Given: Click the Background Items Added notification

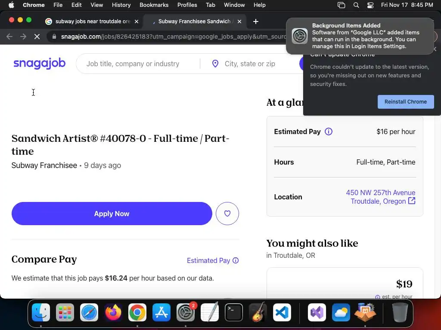Looking at the screenshot, I should 360,36.
